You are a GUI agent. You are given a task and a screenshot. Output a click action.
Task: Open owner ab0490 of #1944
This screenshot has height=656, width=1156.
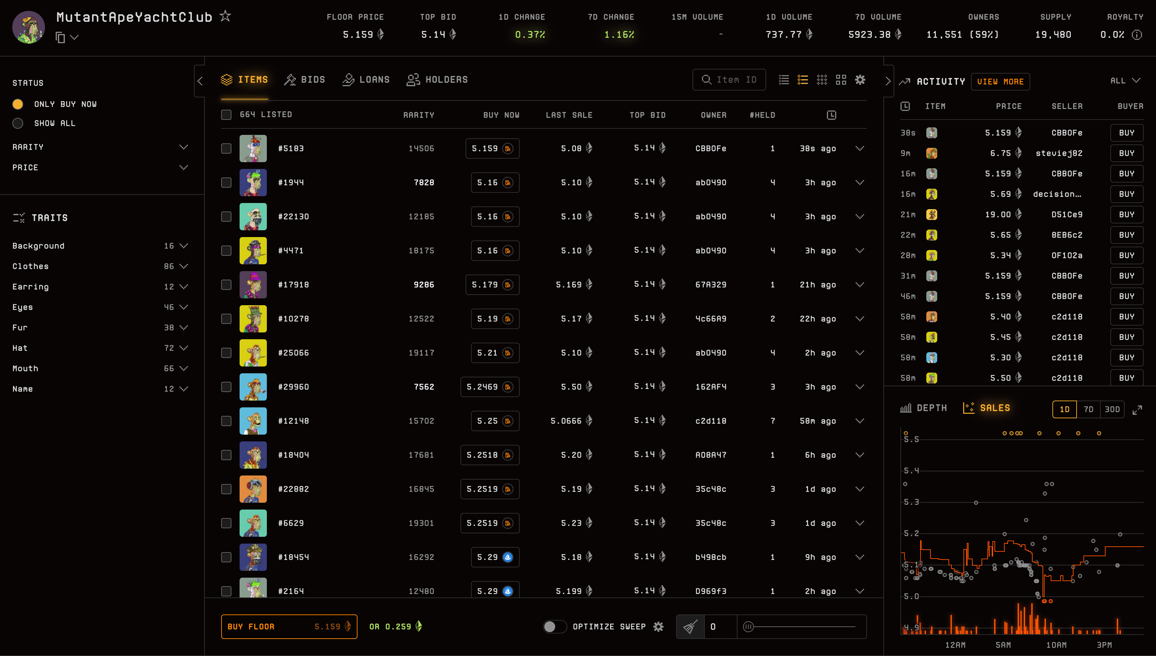click(x=711, y=183)
